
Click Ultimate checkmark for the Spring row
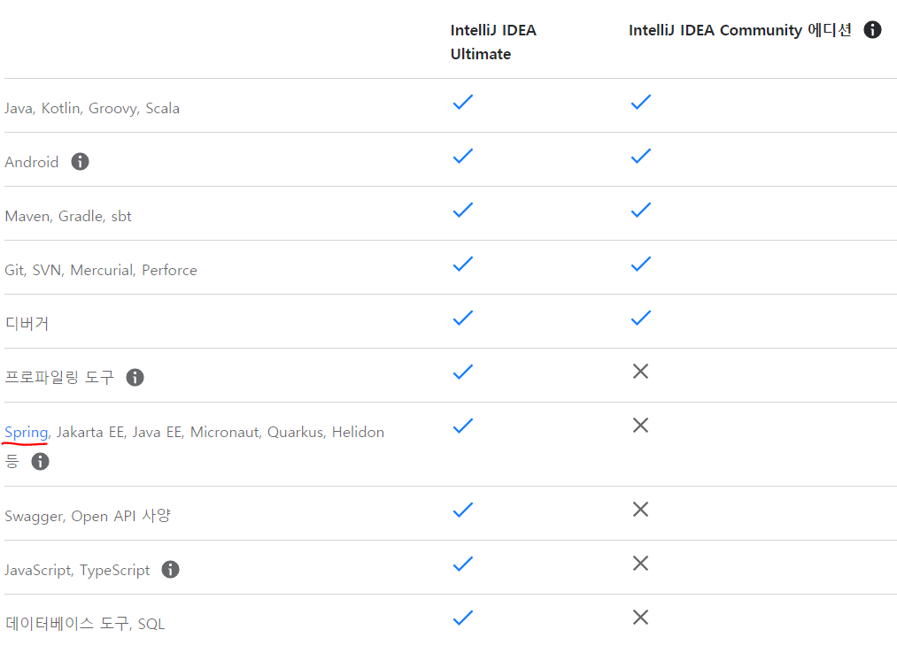click(x=462, y=426)
